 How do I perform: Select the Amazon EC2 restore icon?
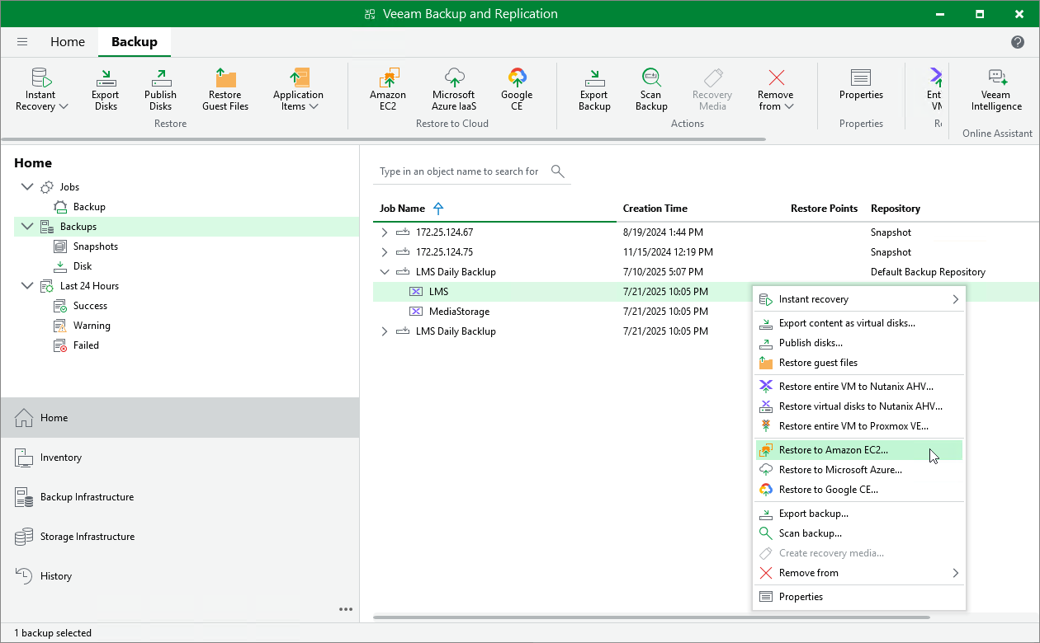(x=388, y=87)
